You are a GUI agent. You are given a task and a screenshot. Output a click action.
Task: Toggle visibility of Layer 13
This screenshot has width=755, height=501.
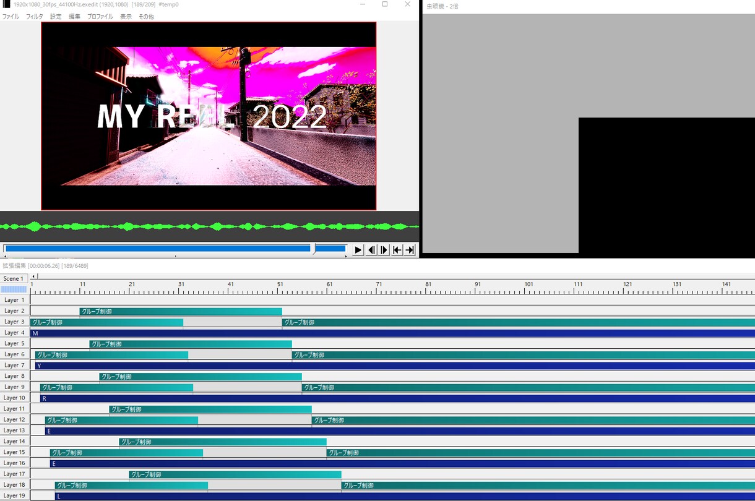click(15, 430)
